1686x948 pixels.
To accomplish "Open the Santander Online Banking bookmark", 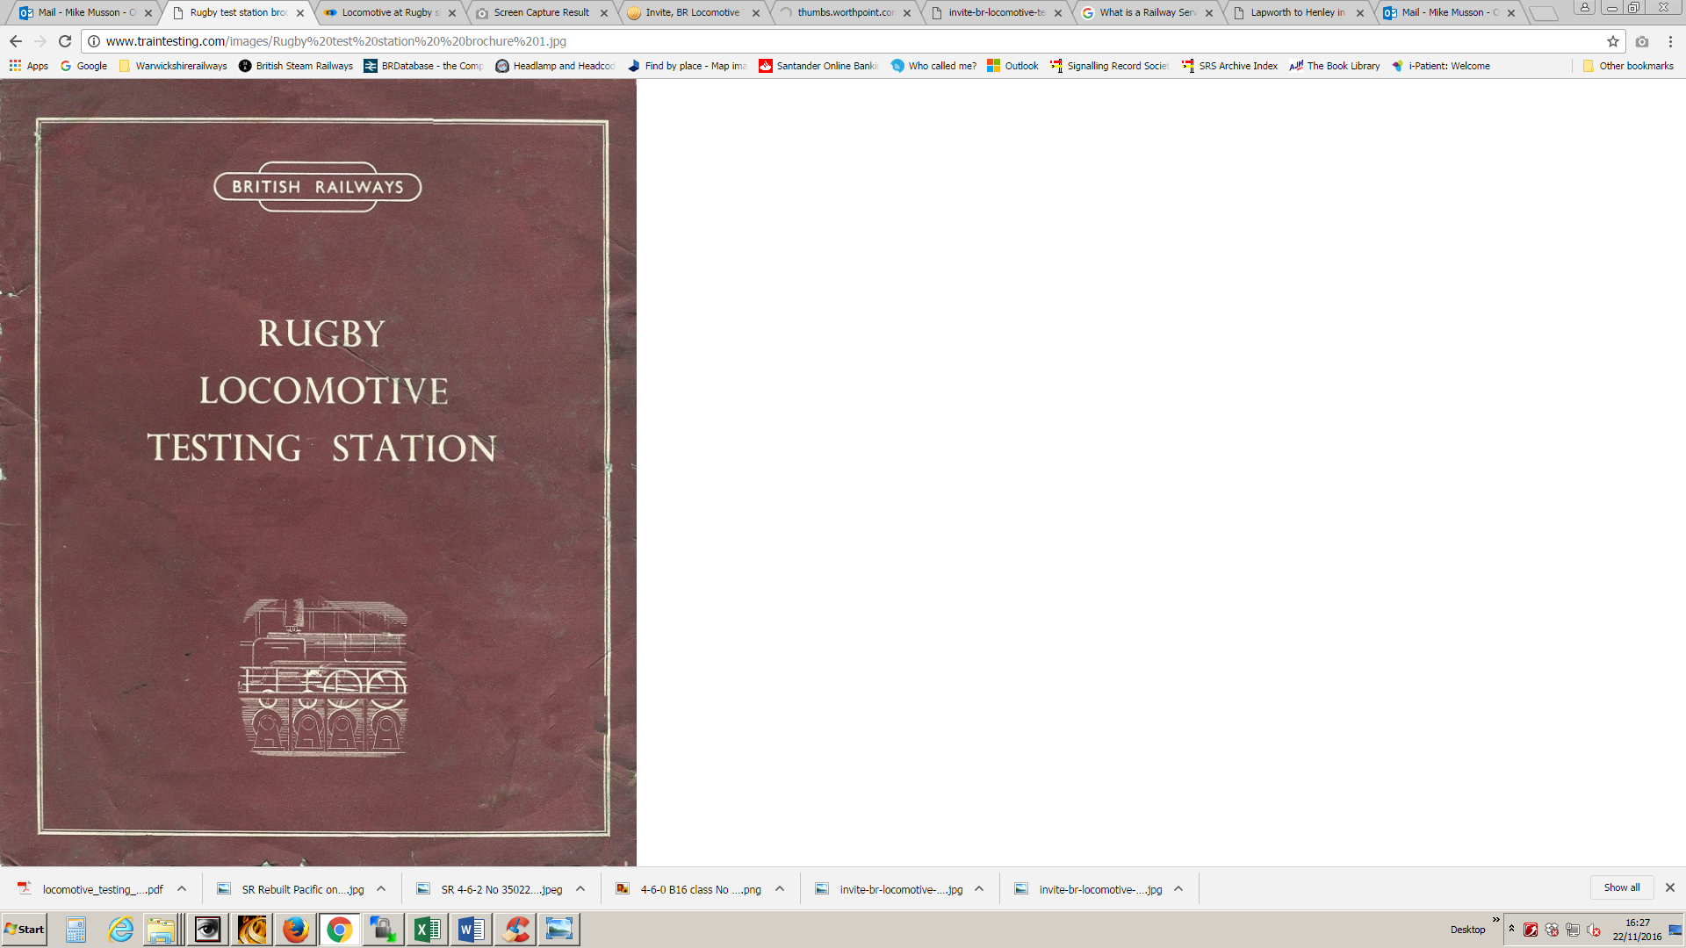I will coord(818,66).
